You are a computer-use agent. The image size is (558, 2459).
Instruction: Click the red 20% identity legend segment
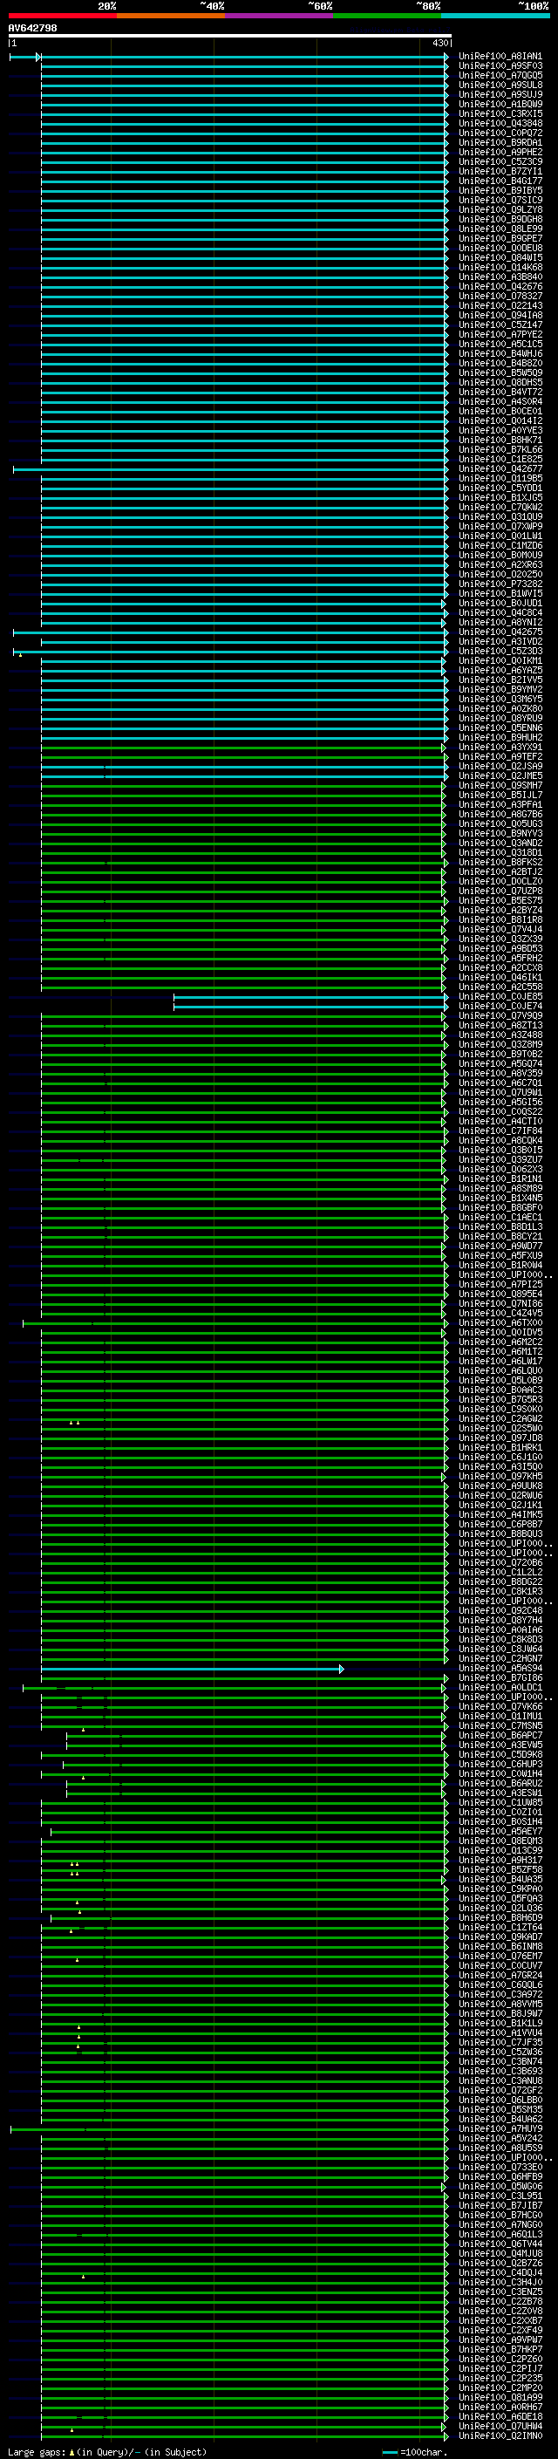(62, 16)
